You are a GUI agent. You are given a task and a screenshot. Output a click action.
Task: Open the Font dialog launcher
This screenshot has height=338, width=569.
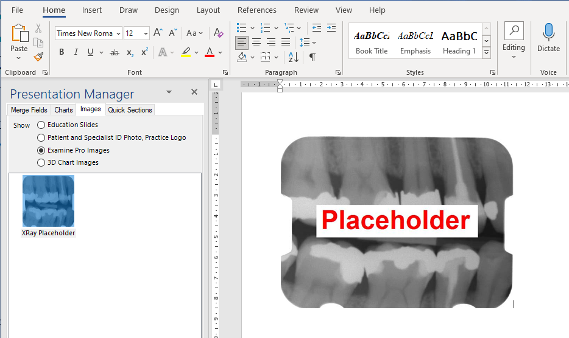click(225, 72)
